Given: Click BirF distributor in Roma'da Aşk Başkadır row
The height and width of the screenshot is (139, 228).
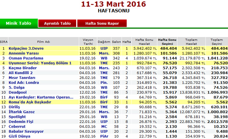Looking at the screenshot, I should pyautogui.click(x=104, y=102).
